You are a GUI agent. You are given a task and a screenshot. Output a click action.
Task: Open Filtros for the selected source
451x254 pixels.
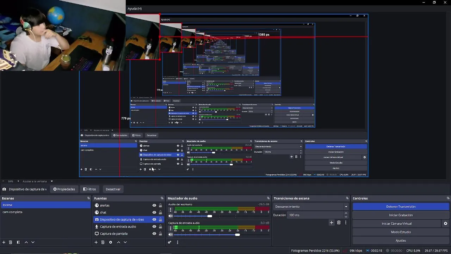[89, 189]
